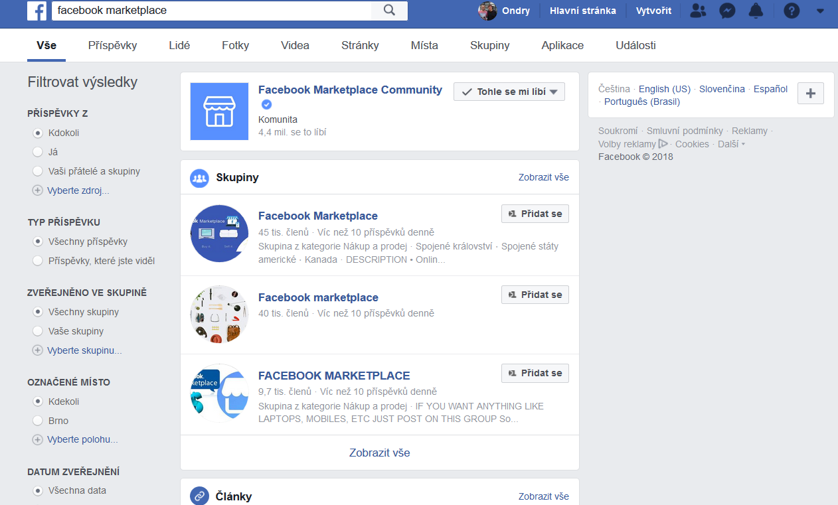Switch to Aplikace tab
Viewport: 838px width, 505px height.
click(x=562, y=45)
